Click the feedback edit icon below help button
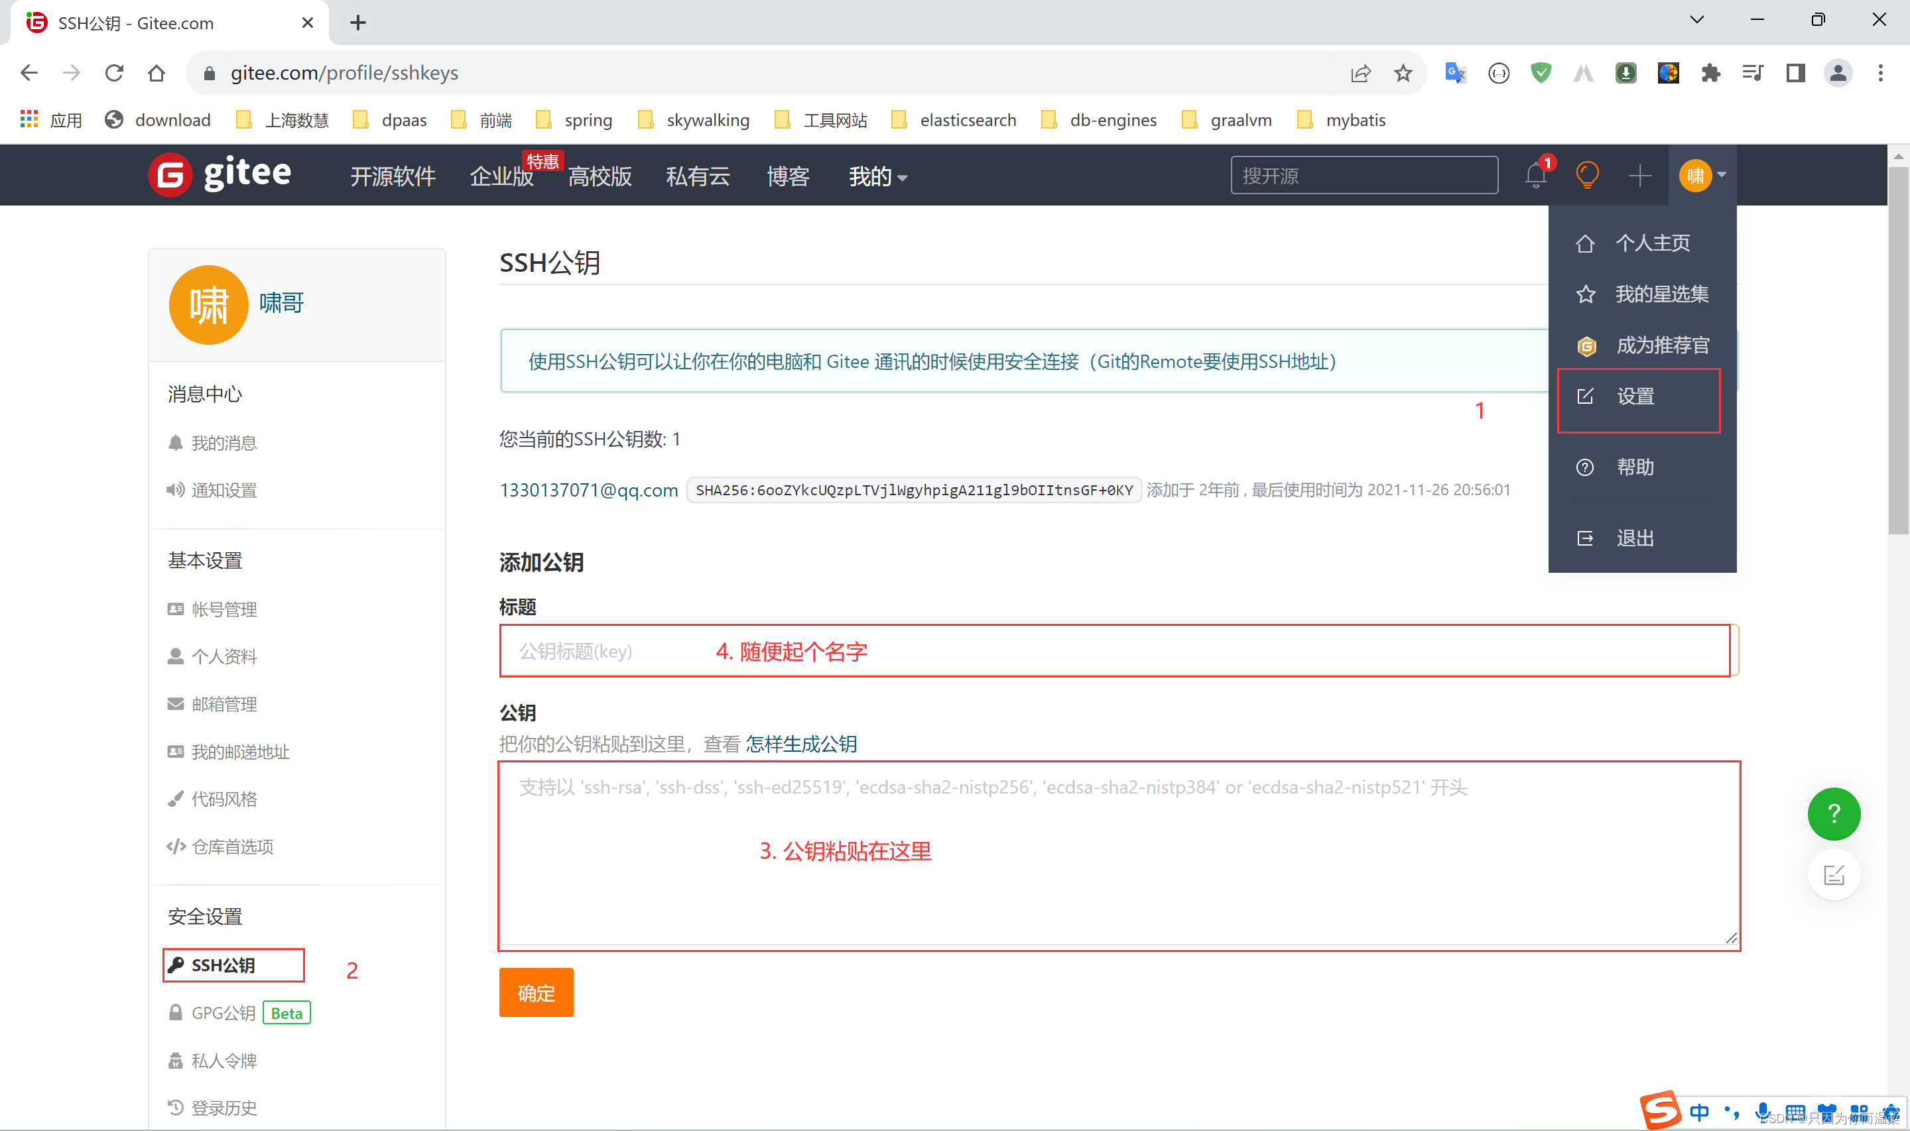This screenshot has height=1131, width=1910. point(1833,874)
